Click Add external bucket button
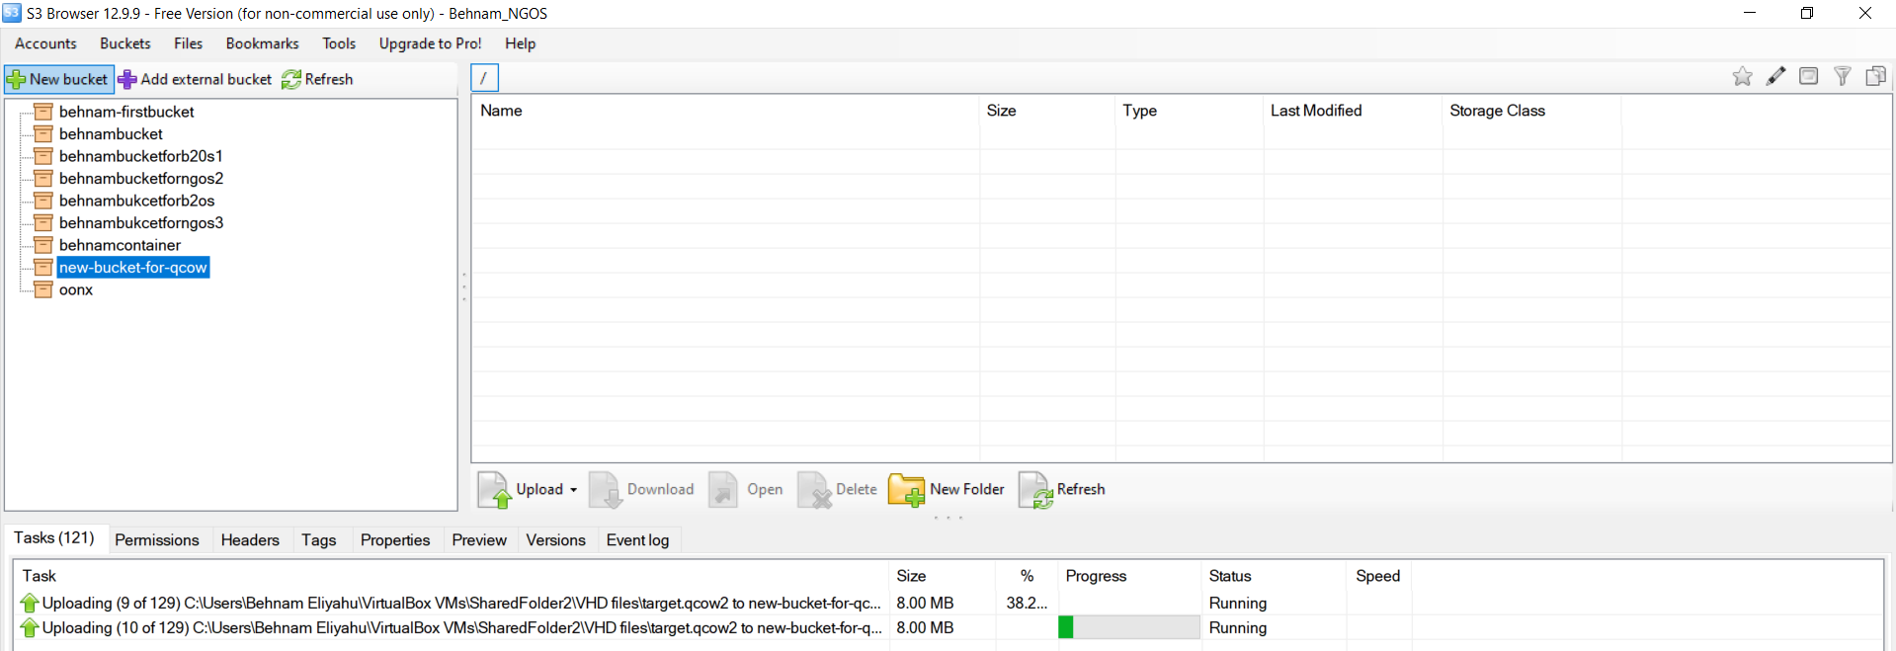This screenshot has width=1896, height=651. (x=195, y=79)
